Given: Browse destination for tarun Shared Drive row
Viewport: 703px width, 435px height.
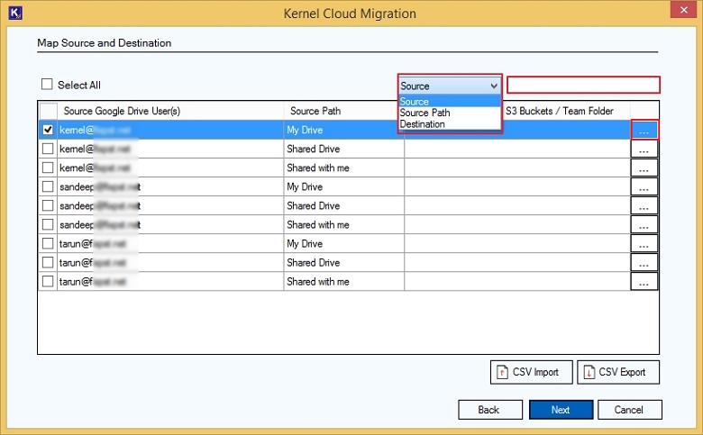Looking at the screenshot, I should pos(644,262).
